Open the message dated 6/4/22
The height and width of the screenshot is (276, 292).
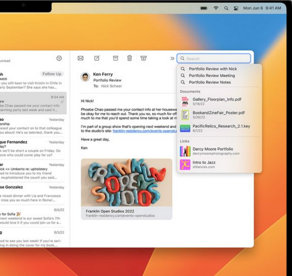(x=32, y=216)
